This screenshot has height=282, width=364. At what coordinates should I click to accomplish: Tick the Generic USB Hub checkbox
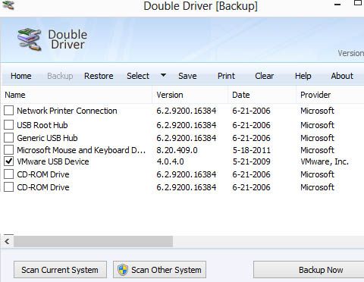(9, 138)
